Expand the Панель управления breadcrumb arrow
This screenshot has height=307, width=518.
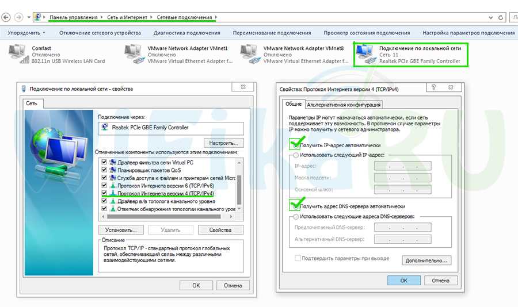pyautogui.click(x=102, y=17)
